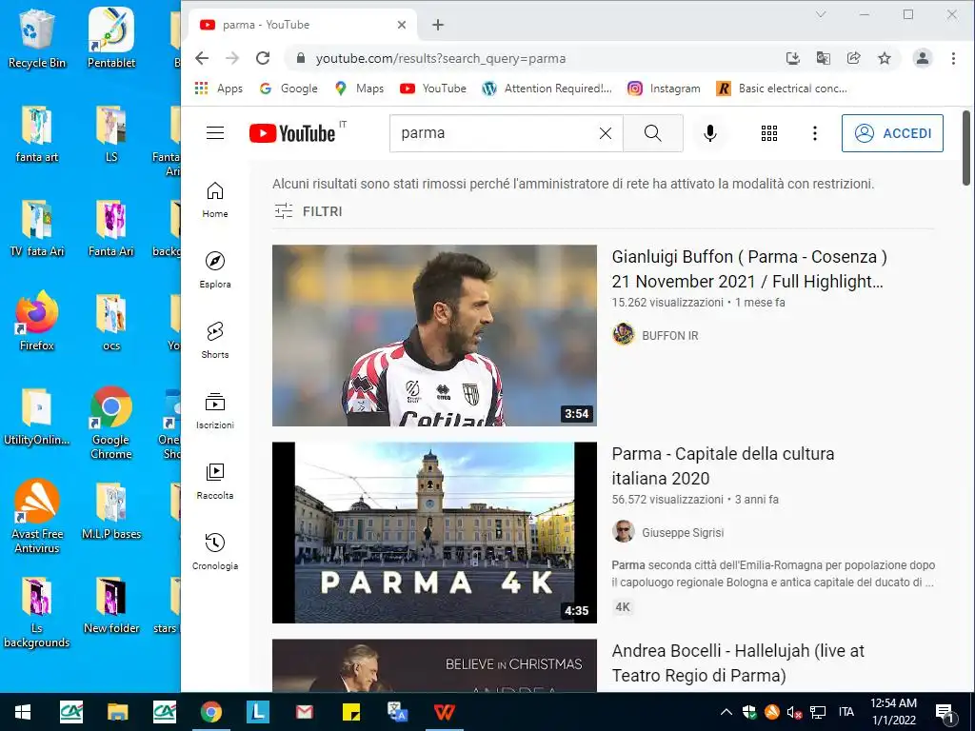Open the Chrome three-dot menu
975x731 pixels.
click(953, 58)
